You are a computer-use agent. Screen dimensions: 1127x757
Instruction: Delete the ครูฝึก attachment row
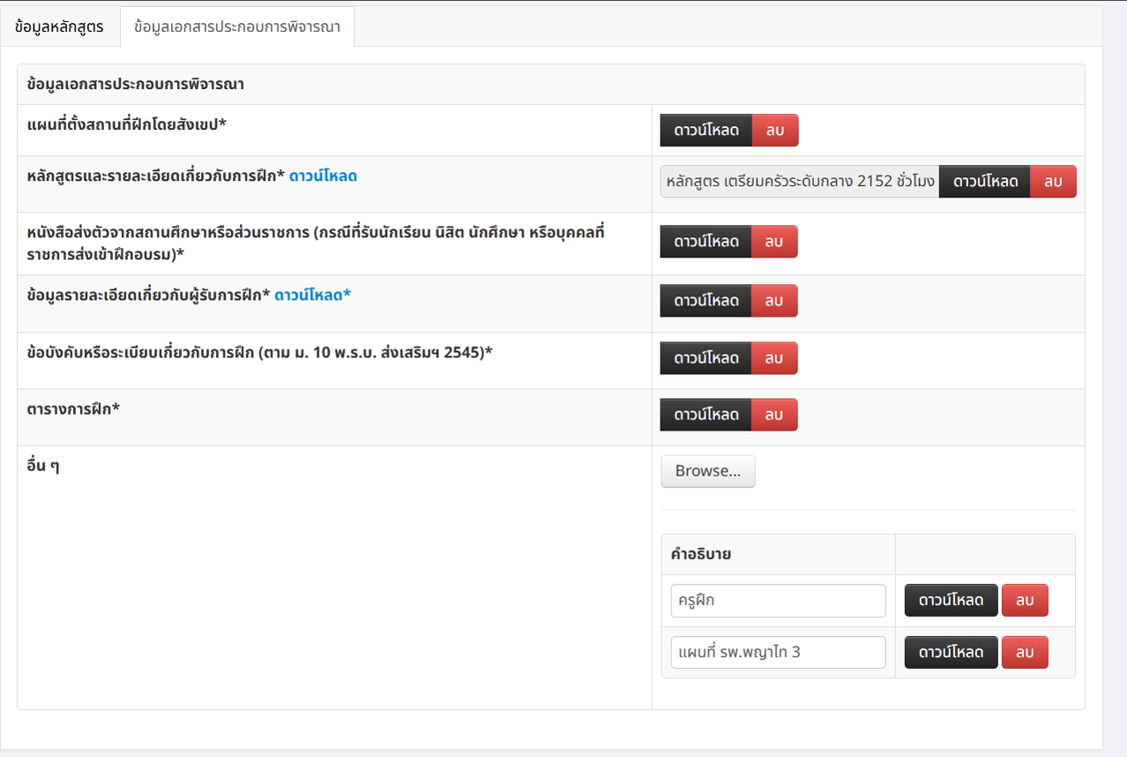click(1025, 600)
